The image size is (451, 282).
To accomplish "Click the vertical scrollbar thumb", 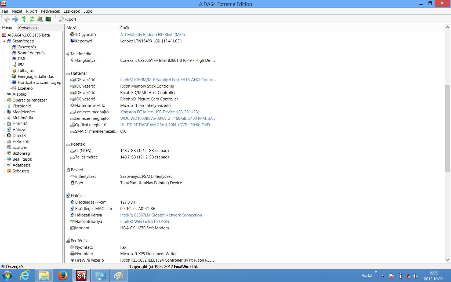I will click(448, 128).
